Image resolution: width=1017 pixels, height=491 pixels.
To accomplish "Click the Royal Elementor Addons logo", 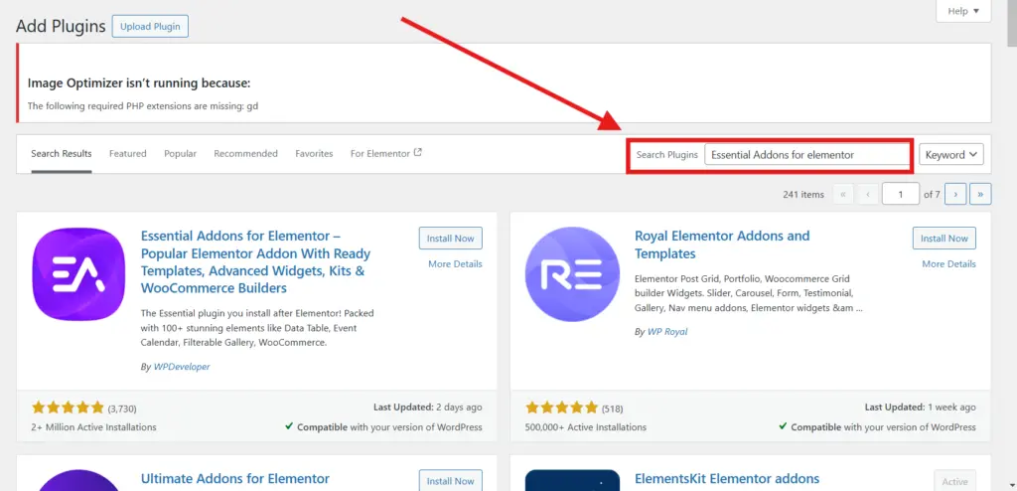I will point(572,274).
